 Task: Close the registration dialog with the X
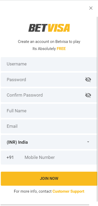pos(91,8)
